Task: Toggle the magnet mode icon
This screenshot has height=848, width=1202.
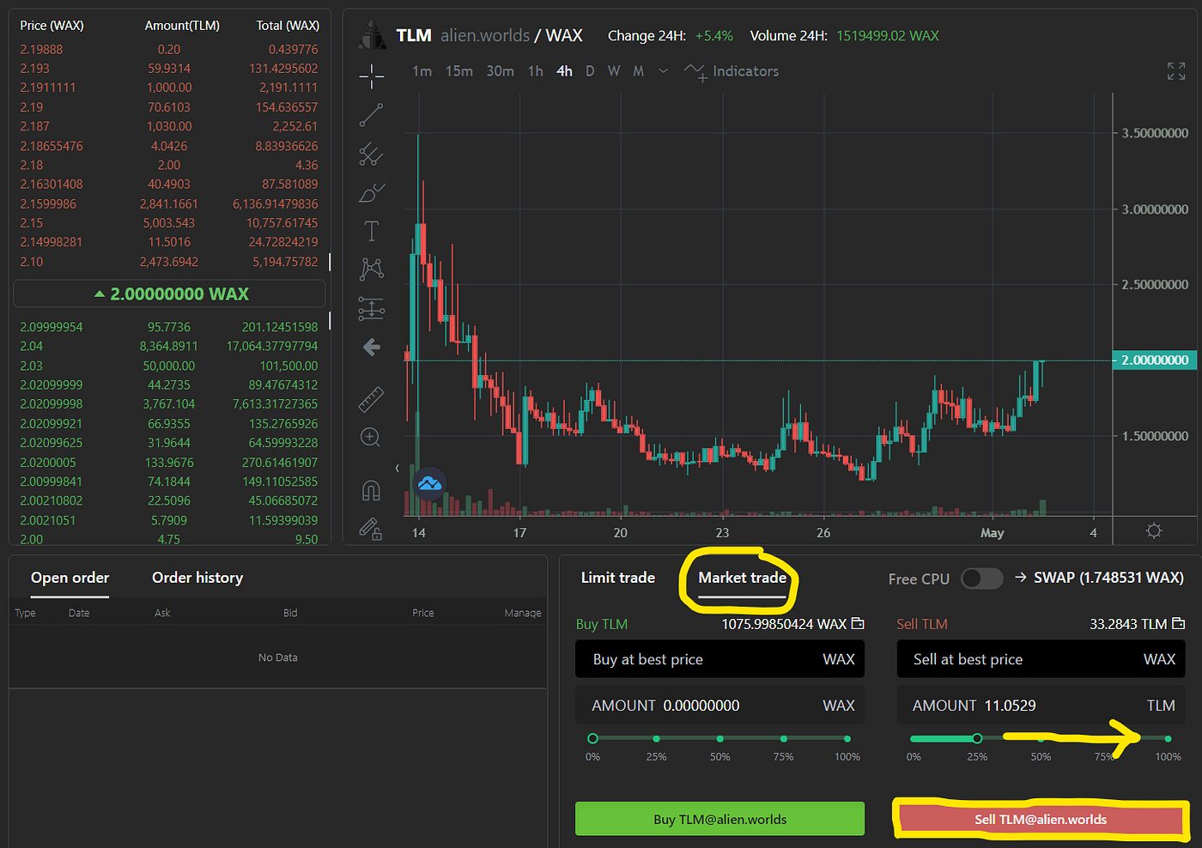Action: point(371,490)
